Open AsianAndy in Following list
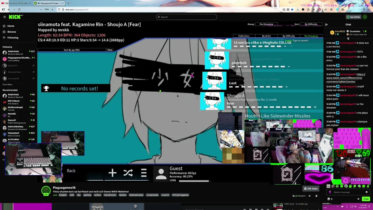Viewport: 373px width, 210px height. point(19,52)
